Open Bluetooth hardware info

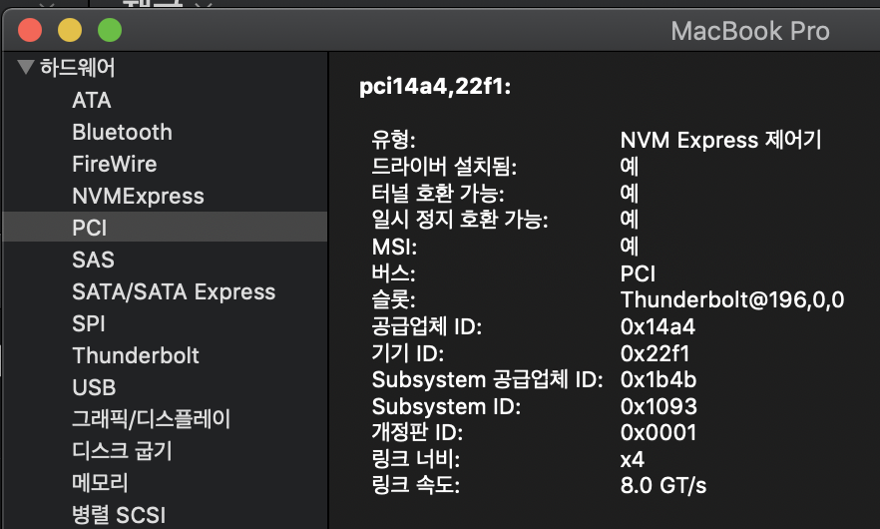(123, 132)
